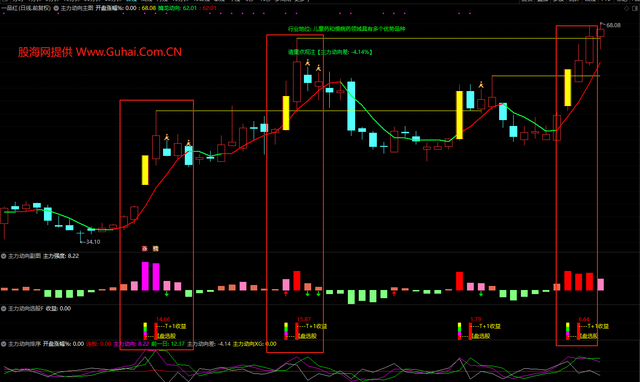Click the 68.08 high price label

point(613,25)
